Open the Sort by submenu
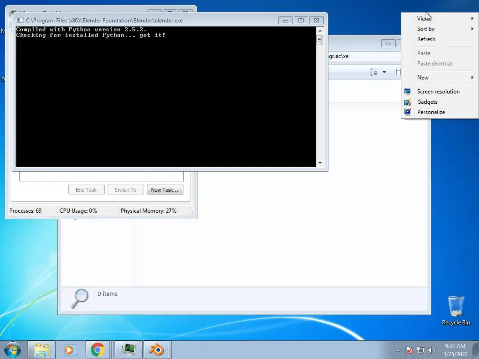This screenshot has width=479, height=359. [440, 29]
